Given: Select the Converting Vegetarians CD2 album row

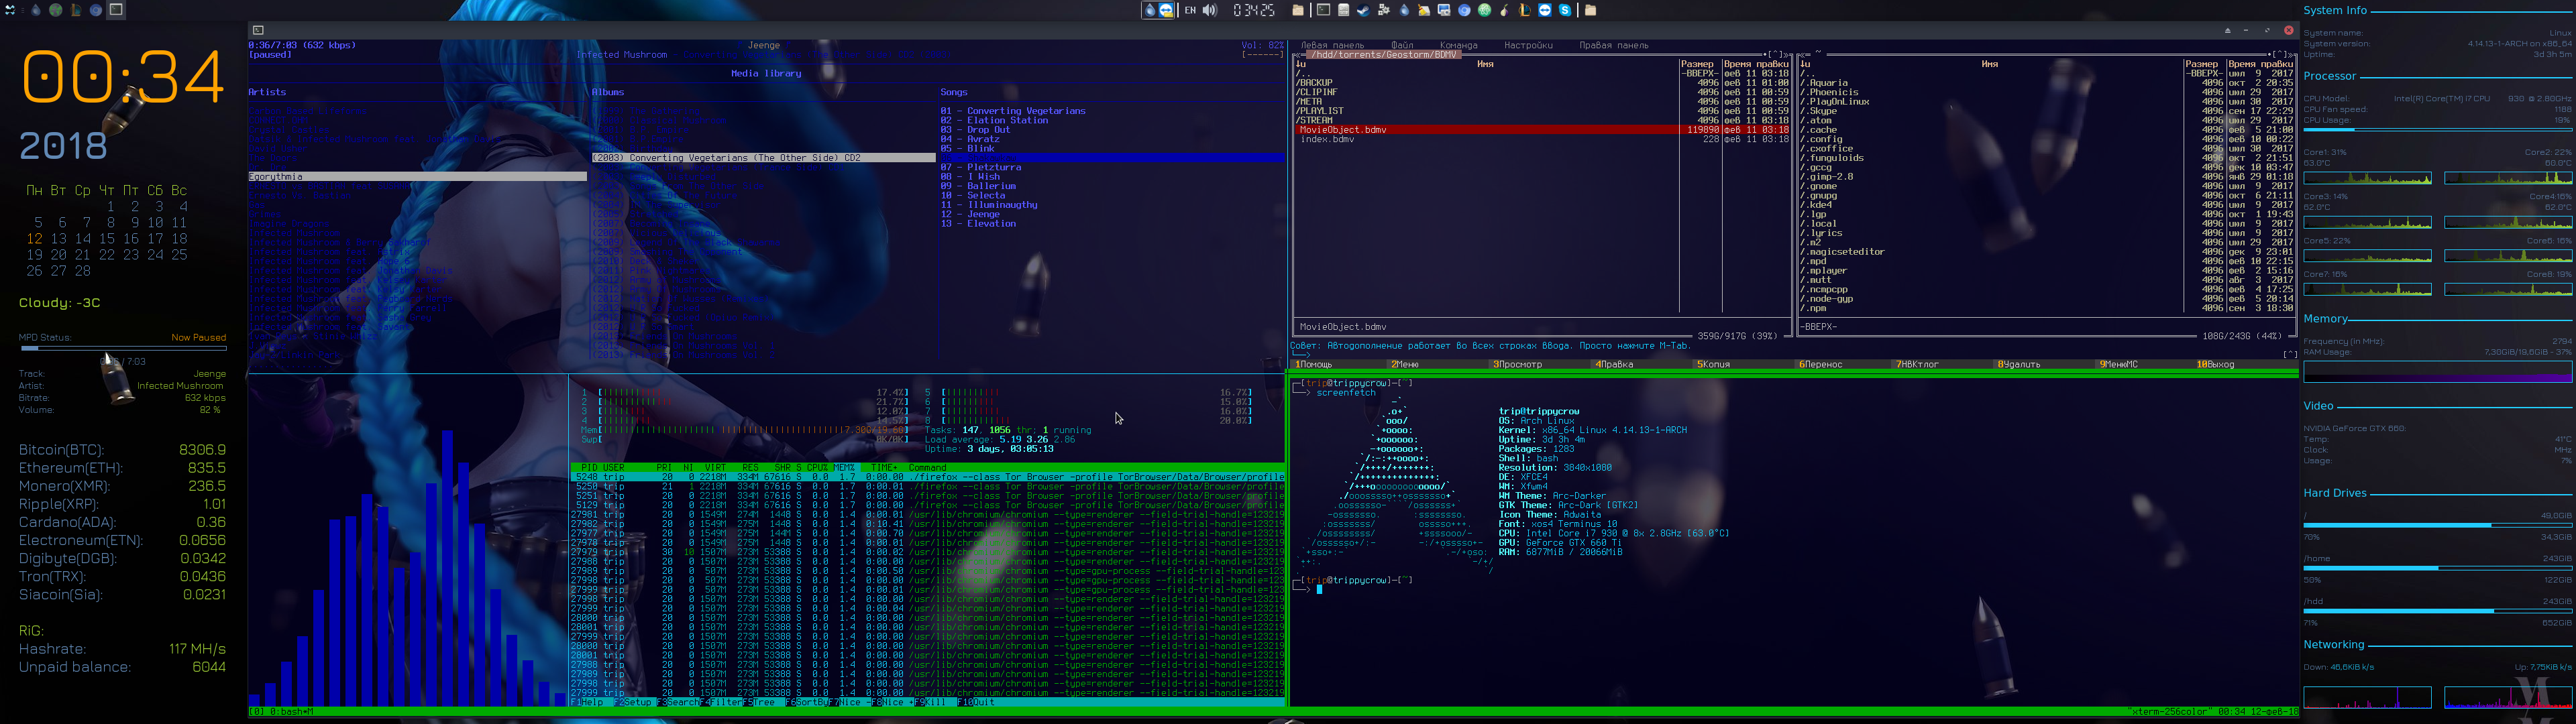Looking at the screenshot, I should [763, 157].
